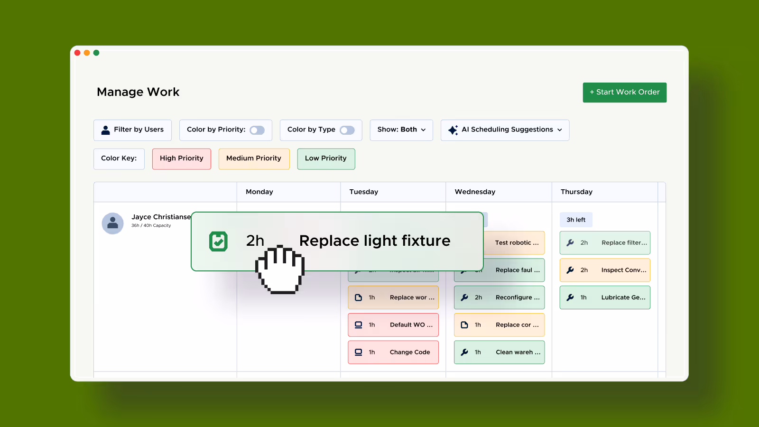Click the person icon on Filter by Users
The height and width of the screenshot is (427, 759).
coord(105,130)
